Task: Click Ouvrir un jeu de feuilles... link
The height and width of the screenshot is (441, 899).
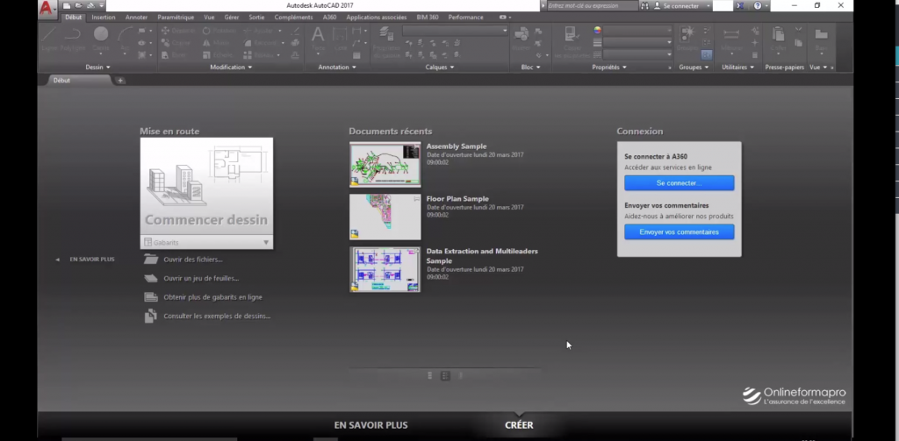Action: point(201,278)
